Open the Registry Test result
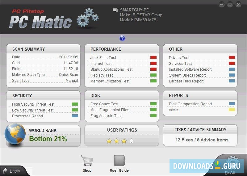 102,75
